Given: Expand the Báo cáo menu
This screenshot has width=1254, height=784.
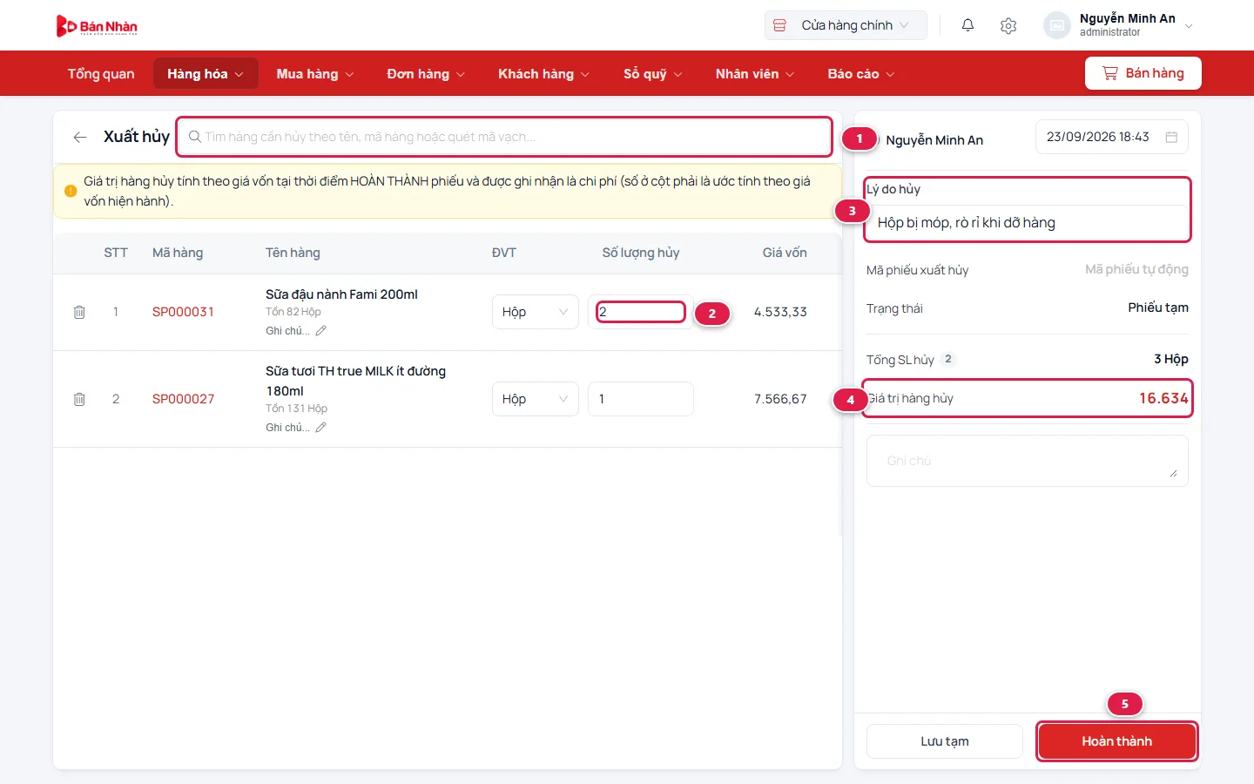Looking at the screenshot, I should (x=861, y=74).
